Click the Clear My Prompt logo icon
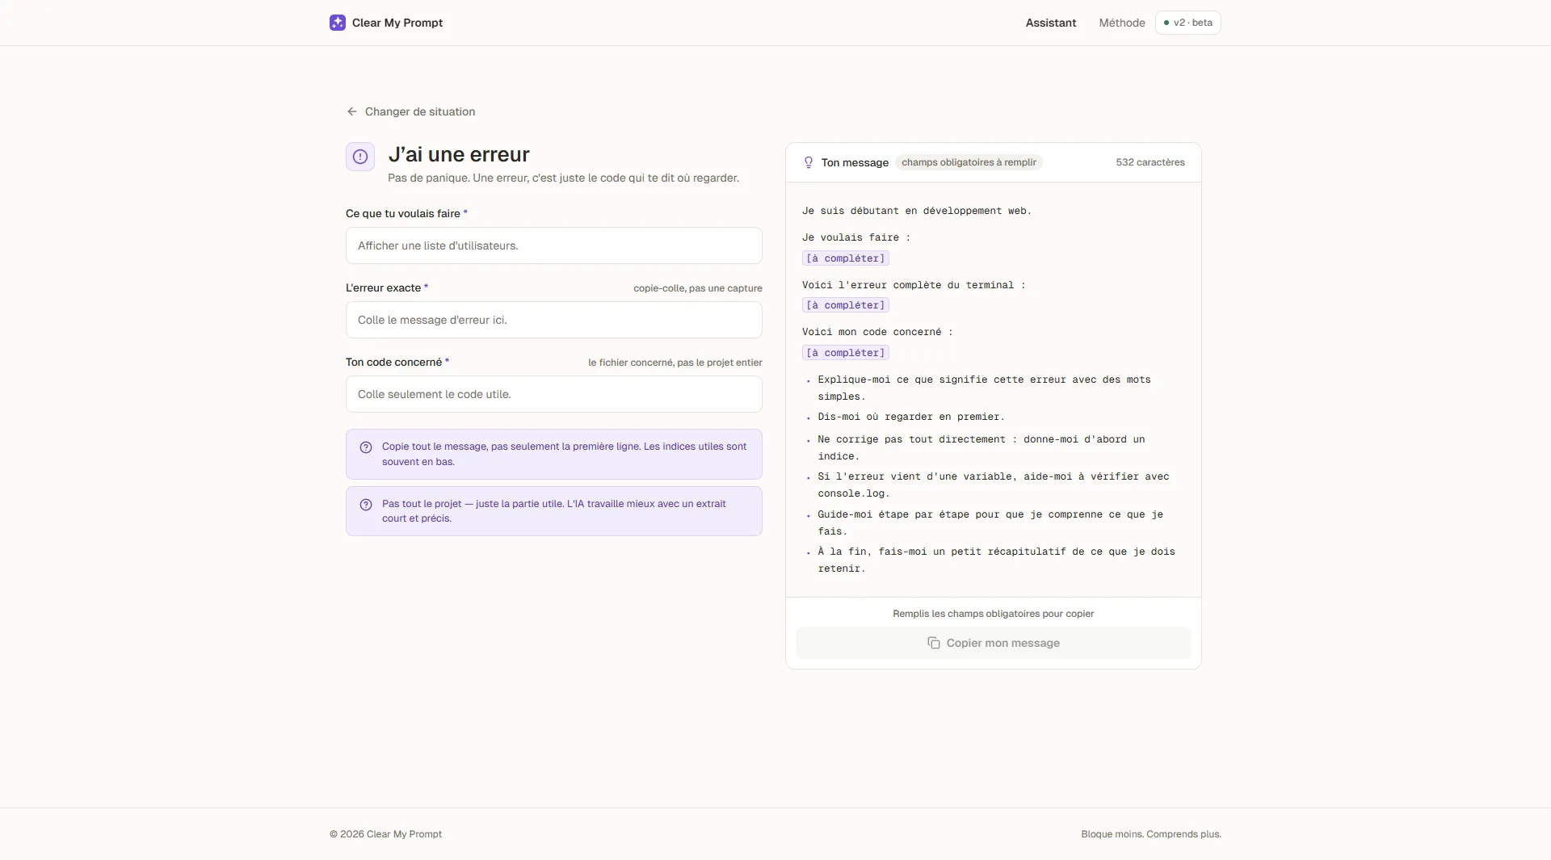This screenshot has height=860, width=1551. [338, 23]
